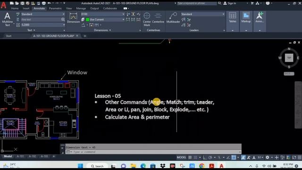The width and height of the screenshot is (302, 170).
Task: Toggle ortho mode in status bar
Action: click(x=205, y=157)
